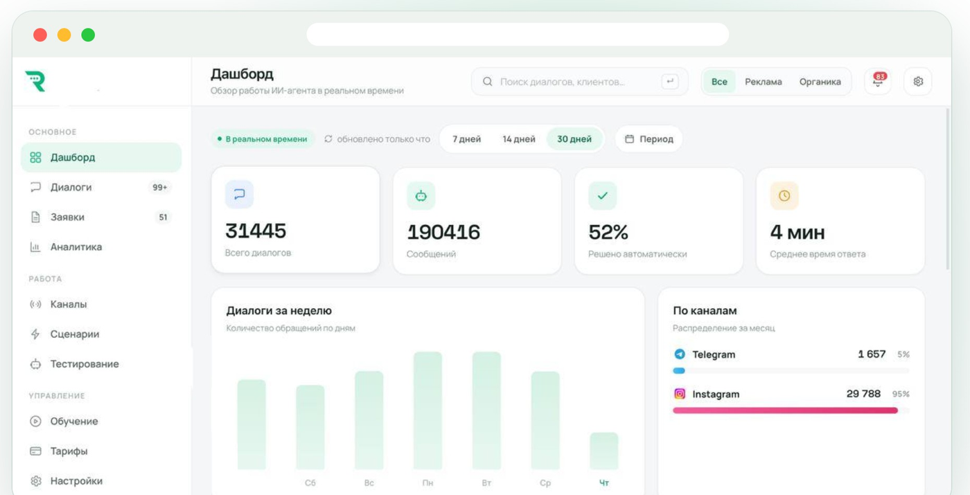Click the В реальном времени status pill
The height and width of the screenshot is (495, 970).
point(263,139)
